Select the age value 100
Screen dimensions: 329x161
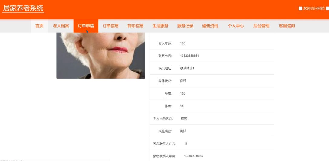click(x=183, y=43)
